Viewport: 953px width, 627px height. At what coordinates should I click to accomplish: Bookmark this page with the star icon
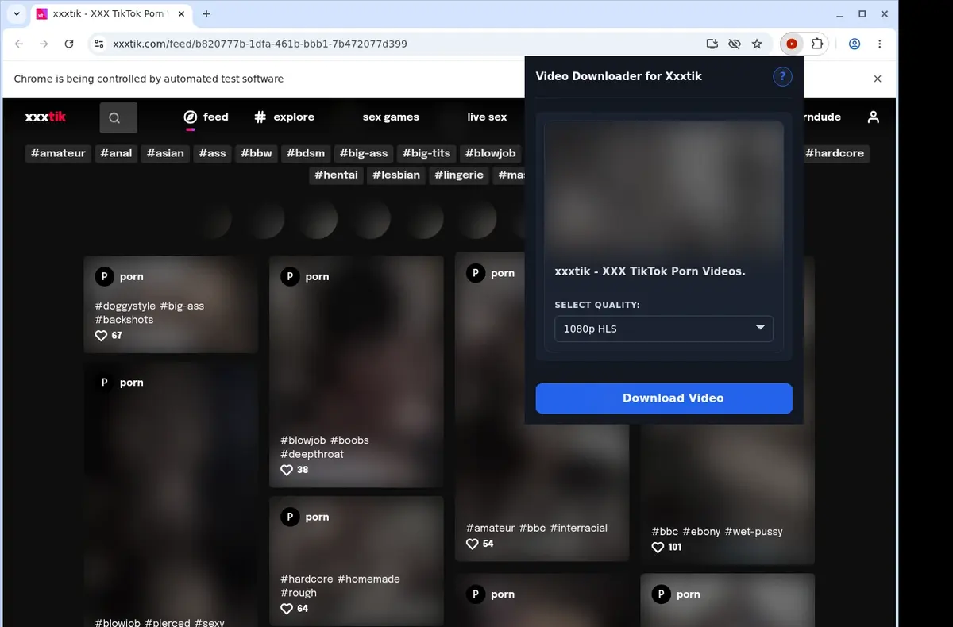point(757,44)
